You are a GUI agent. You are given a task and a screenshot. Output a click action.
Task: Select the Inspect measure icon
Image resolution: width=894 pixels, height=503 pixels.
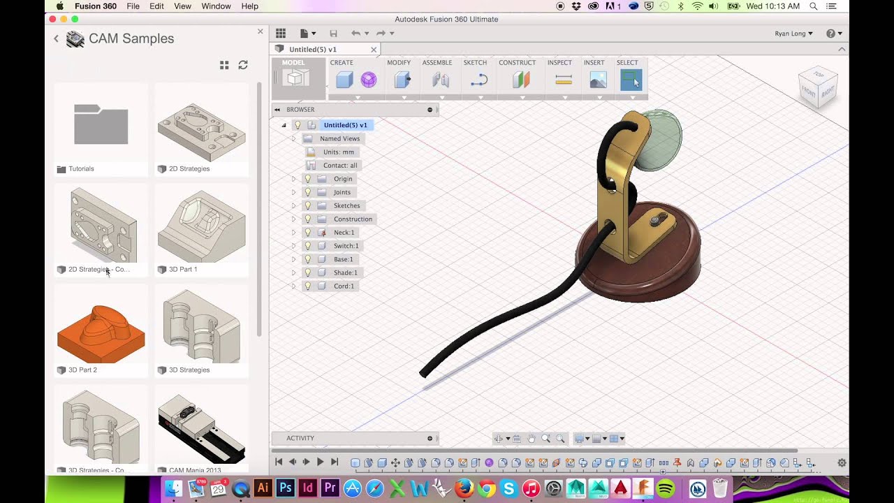tap(564, 80)
